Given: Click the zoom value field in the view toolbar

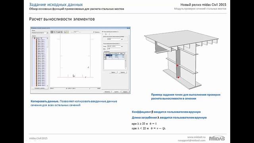Looking at the screenshot, I should (77, 32).
